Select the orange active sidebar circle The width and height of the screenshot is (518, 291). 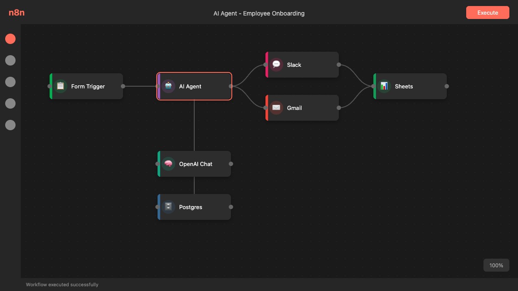[x=10, y=39]
